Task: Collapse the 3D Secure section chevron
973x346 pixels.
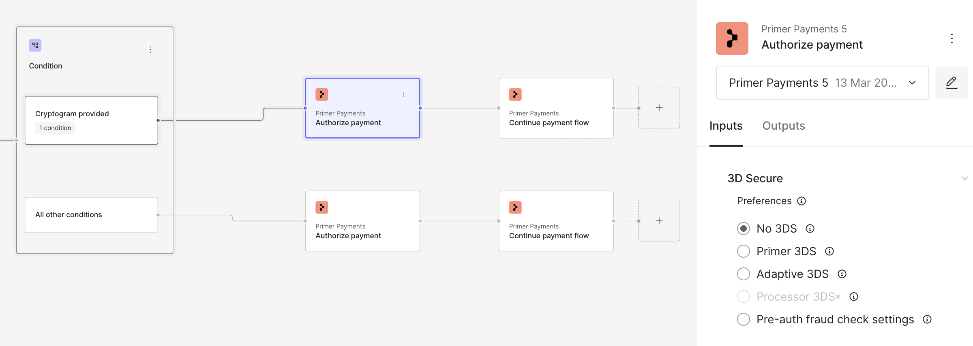Action: coord(964,178)
